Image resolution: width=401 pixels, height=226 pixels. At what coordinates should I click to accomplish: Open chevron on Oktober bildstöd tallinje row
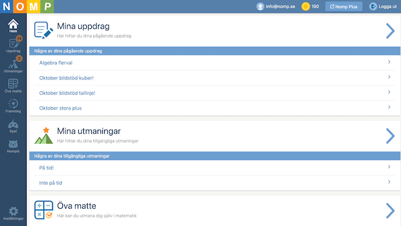(x=389, y=92)
